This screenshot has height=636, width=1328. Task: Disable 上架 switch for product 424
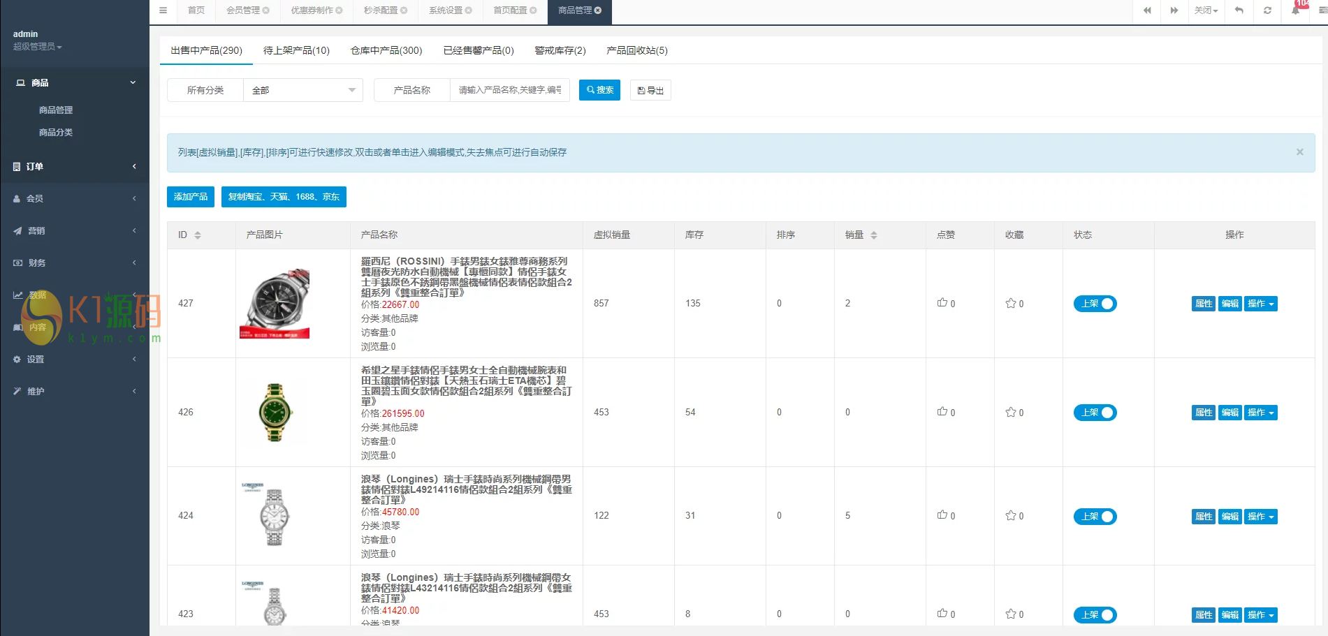point(1095,517)
